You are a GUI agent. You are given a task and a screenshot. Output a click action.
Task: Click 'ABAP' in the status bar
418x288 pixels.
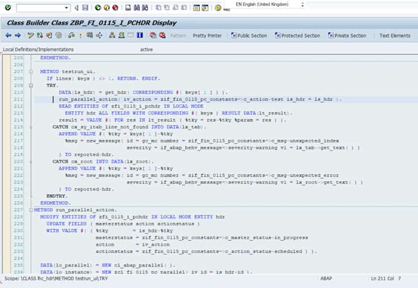pyautogui.click(x=326, y=279)
